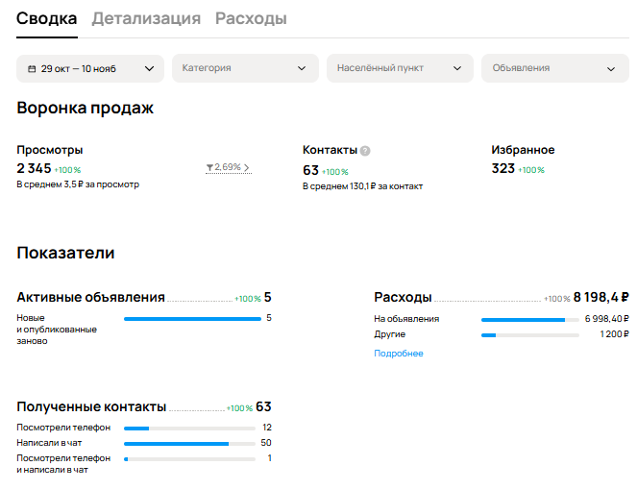The width and height of the screenshot is (637, 490).
Task: Open the 29 окт — 10 нояб date range selector
Action: point(89,68)
